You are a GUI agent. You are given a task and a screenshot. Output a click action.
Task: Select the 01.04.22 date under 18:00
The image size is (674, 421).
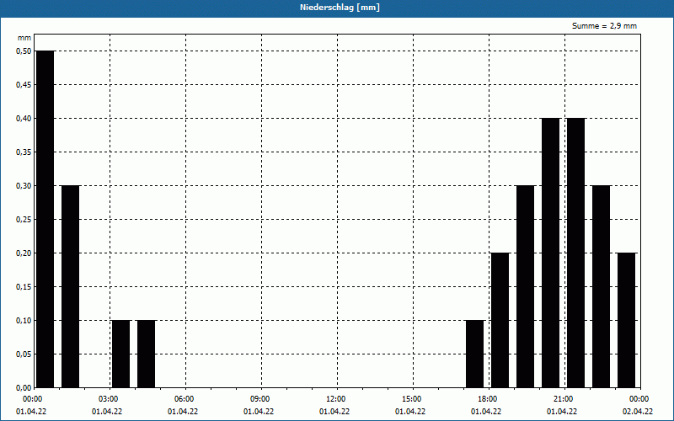[x=486, y=412]
